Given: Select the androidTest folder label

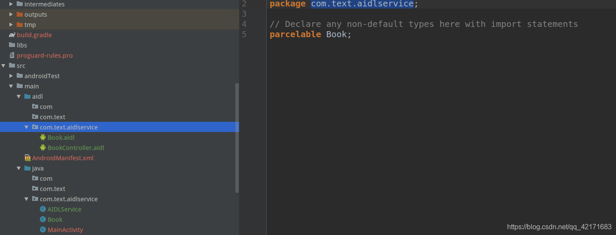Looking at the screenshot, I should click(42, 76).
